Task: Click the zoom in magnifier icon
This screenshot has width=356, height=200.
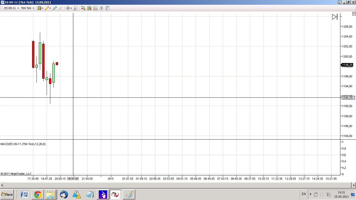Action: click(x=54, y=8)
